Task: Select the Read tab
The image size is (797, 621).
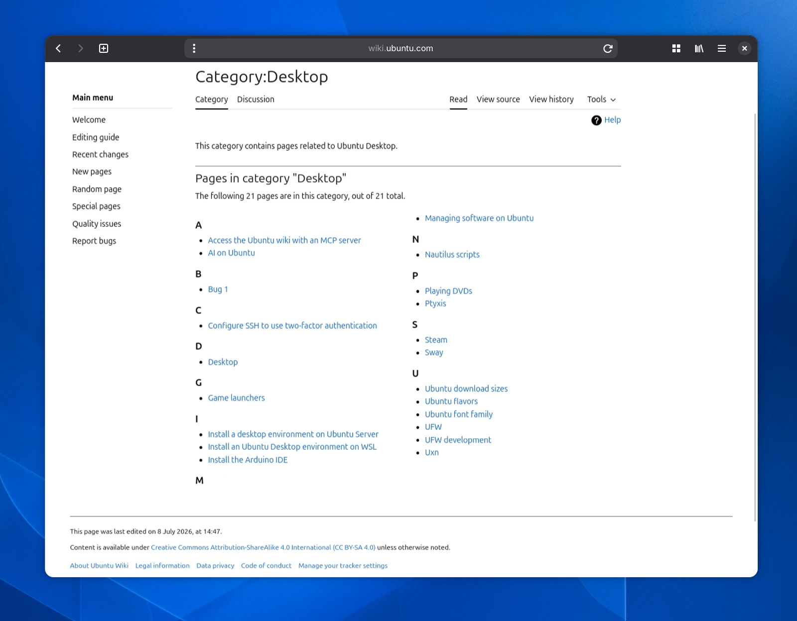Action: (x=458, y=100)
